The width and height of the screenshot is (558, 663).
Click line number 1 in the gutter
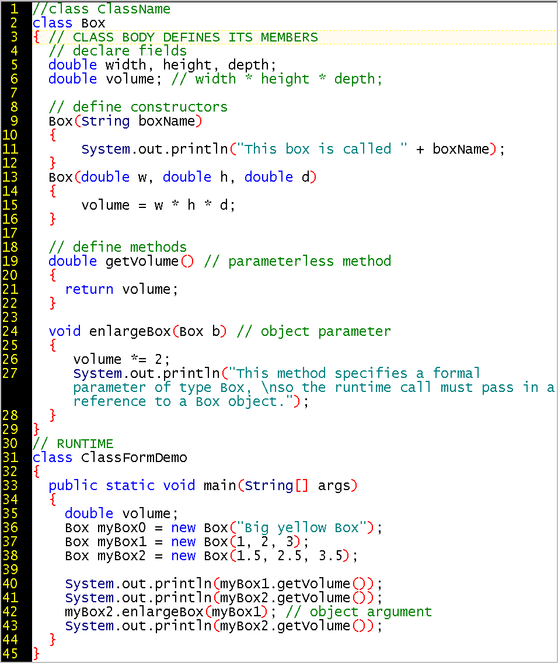click(15, 9)
